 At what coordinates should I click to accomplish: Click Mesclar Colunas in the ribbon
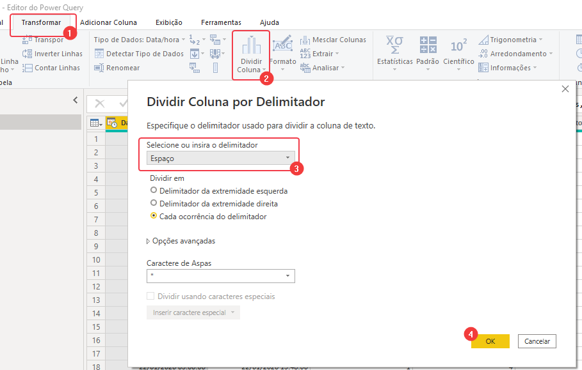[333, 40]
